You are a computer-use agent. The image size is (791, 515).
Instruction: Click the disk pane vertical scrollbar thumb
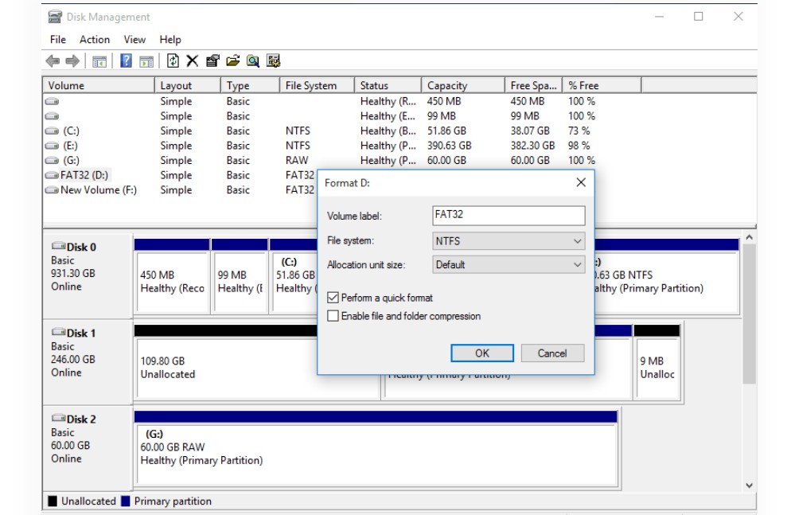point(749,314)
